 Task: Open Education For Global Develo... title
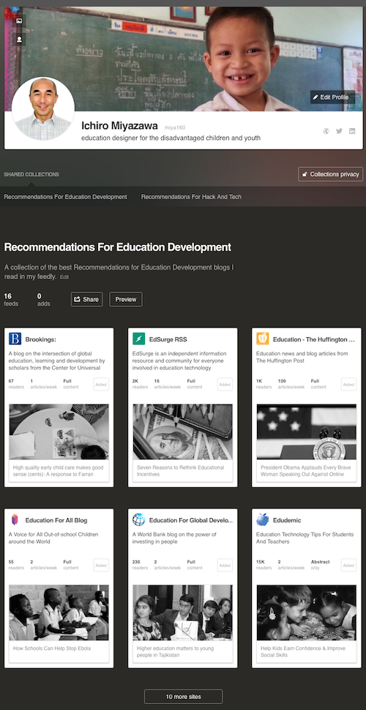tap(191, 520)
